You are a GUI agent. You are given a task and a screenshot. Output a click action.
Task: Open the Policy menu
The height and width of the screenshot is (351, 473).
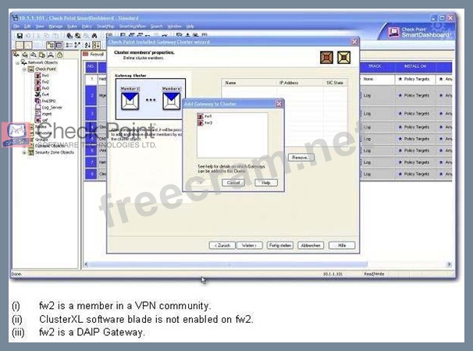pos(87,27)
